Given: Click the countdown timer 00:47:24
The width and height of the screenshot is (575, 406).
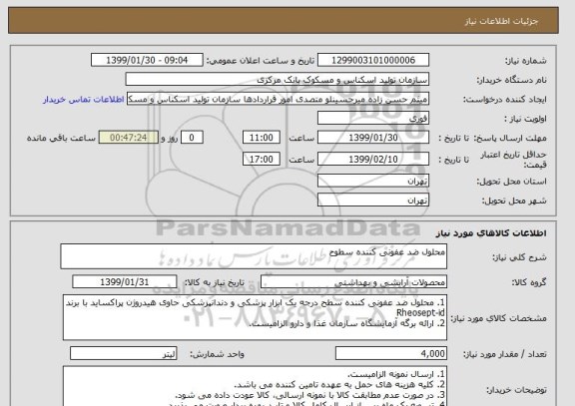Looking at the screenshot, I should [129, 138].
